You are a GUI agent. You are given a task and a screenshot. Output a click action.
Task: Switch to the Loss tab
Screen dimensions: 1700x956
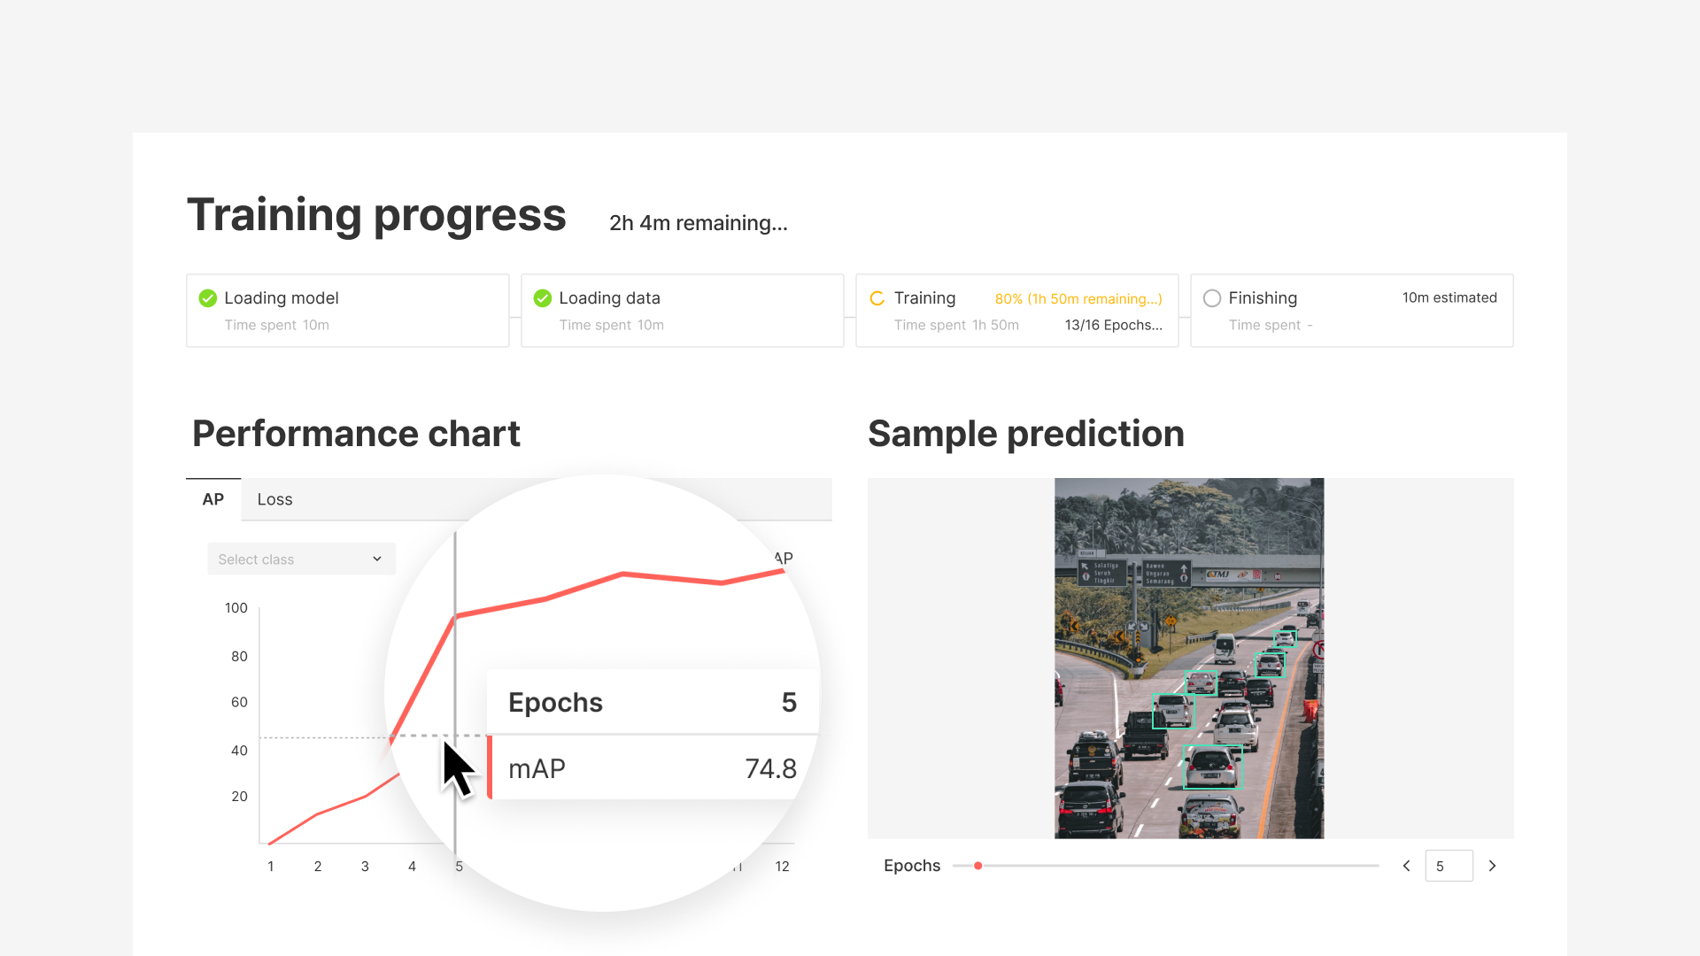coord(274,499)
